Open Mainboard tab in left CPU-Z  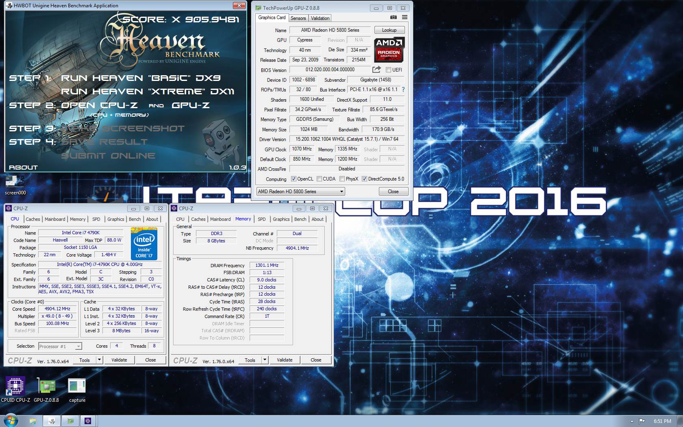pyautogui.click(x=55, y=219)
